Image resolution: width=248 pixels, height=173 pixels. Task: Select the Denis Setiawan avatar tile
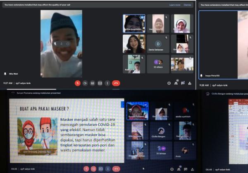(x=158, y=44)
